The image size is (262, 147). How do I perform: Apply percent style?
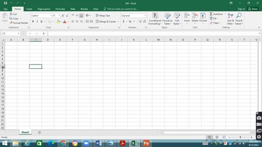[130, 22]
